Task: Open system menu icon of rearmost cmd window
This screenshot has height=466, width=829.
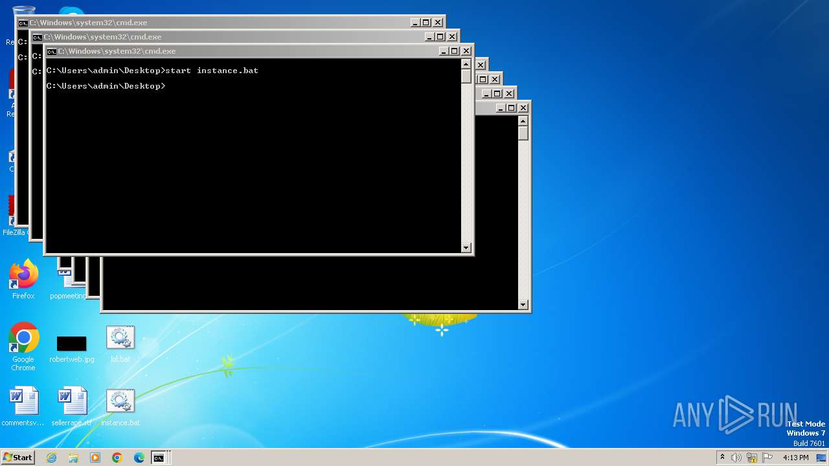Action: point(23,23)
